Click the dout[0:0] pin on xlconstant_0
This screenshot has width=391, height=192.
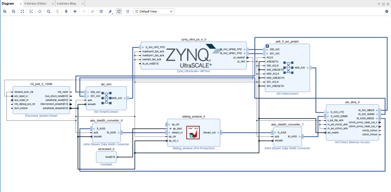[x=110, y=157]
